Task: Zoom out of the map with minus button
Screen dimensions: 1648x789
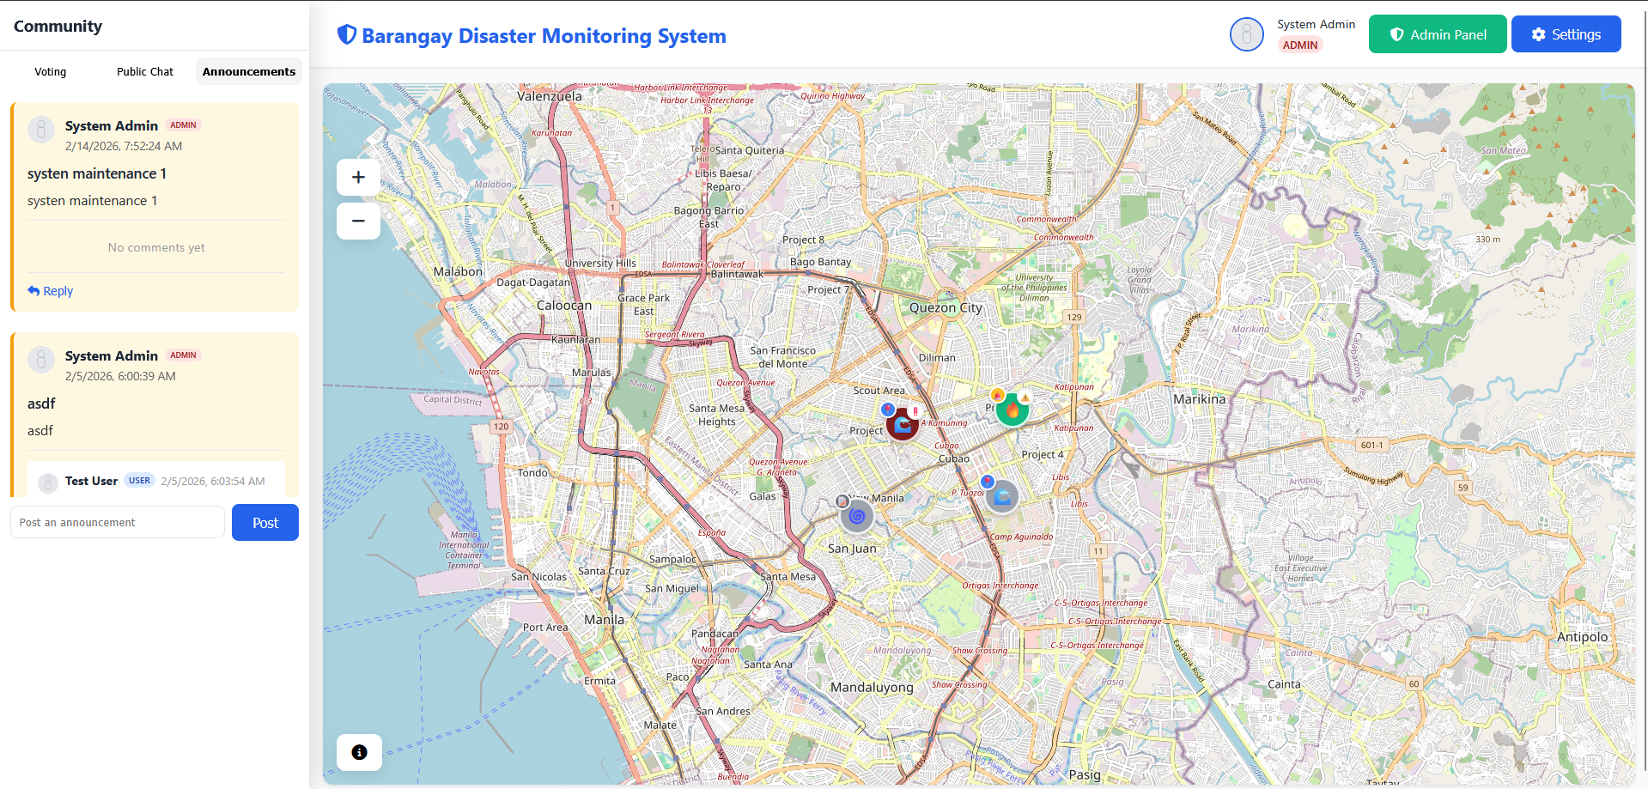Action: pos(358,221)
